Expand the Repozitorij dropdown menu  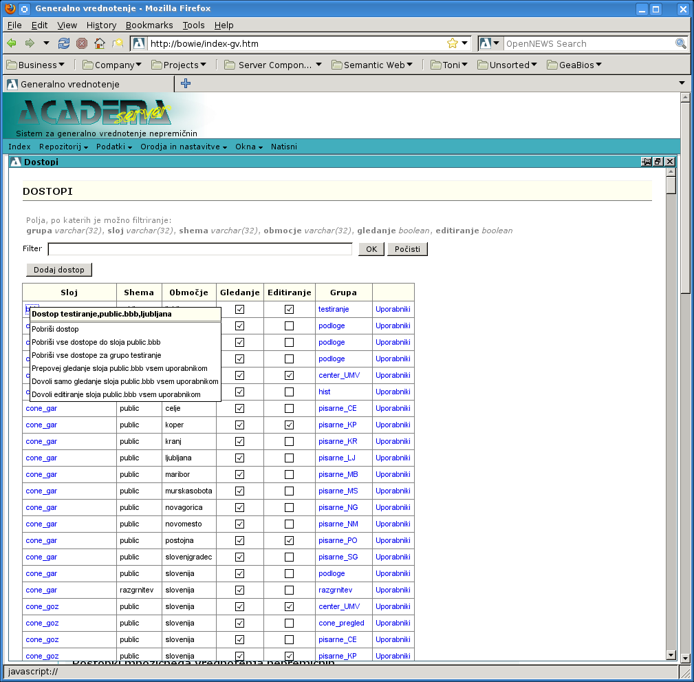click(63, 147)
